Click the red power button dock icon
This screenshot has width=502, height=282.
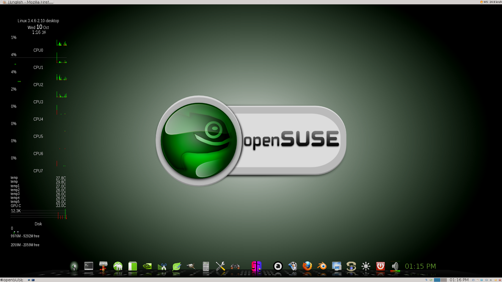(380, 266)
